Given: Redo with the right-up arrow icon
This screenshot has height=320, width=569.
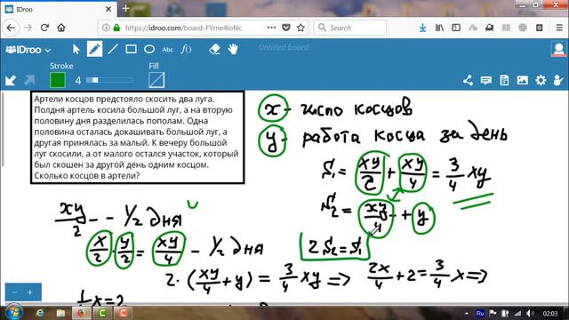Looking at the screenshot, I should [x=29, y=80].
